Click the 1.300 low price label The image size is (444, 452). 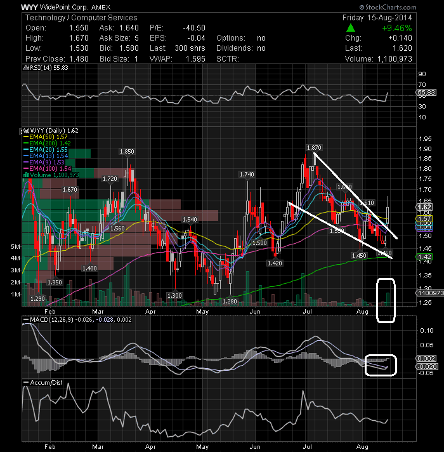point(174,295)
